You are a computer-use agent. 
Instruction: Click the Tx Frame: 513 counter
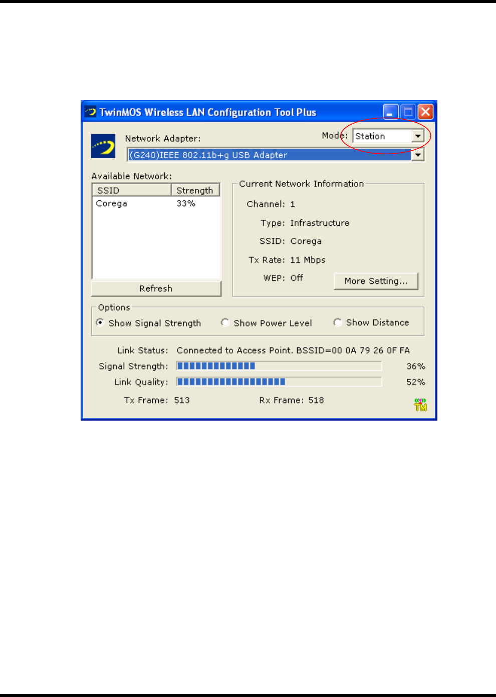(x=157, y=400)
